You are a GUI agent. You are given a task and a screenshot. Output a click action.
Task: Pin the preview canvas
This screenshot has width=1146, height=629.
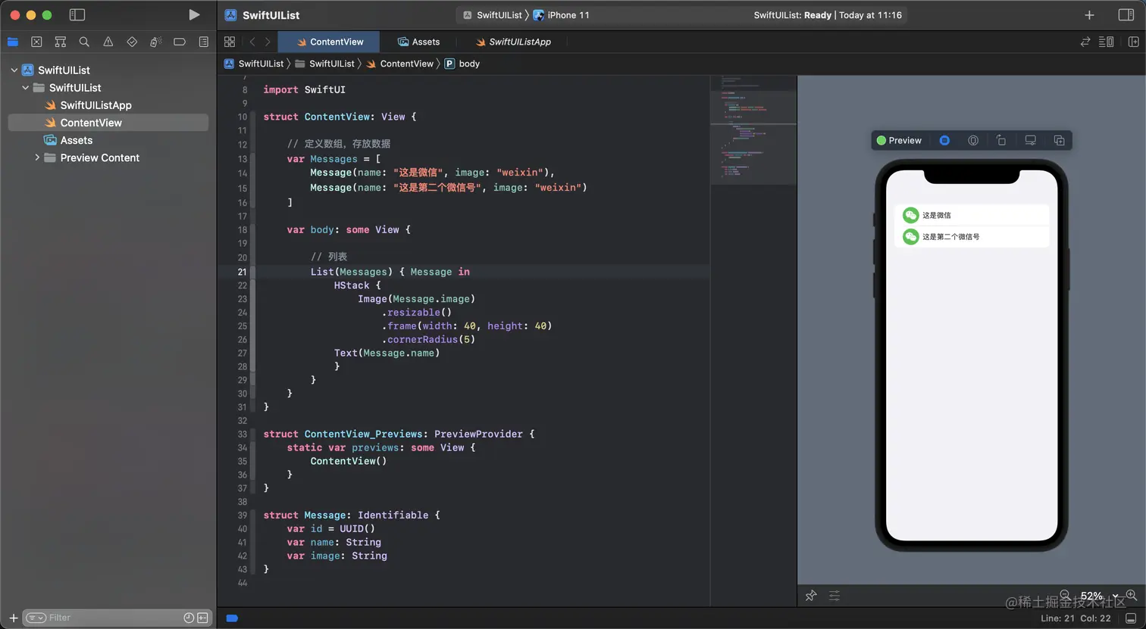(811, 596)
